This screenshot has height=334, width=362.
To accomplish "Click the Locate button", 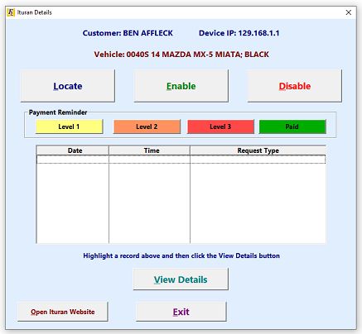I will [x=68, y=86].
